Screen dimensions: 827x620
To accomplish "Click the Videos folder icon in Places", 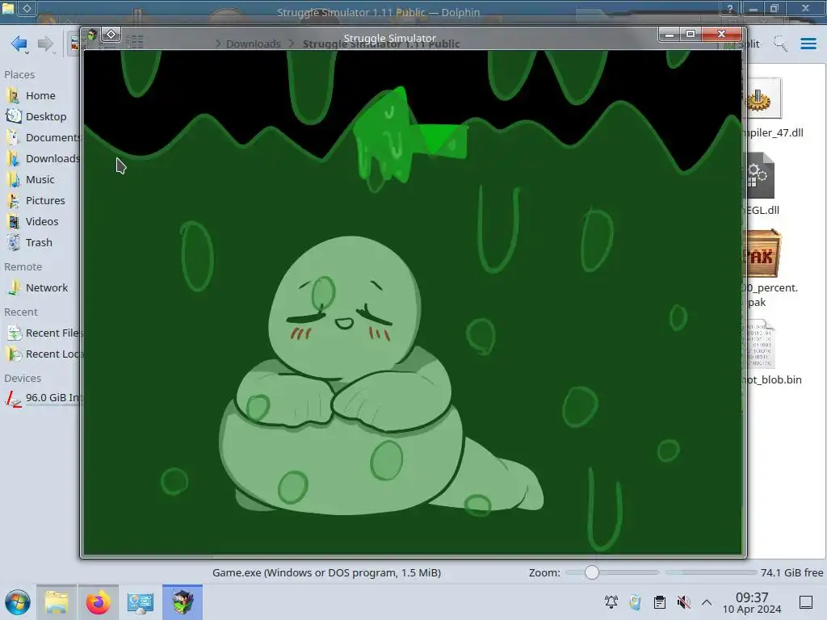I will (13, 222).
